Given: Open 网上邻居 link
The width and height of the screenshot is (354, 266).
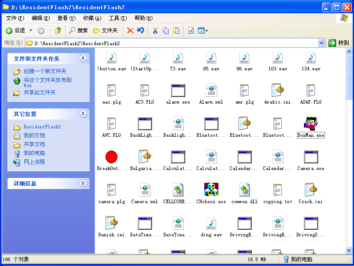Looking at the screenshot, I should click(x=34, y=162).
